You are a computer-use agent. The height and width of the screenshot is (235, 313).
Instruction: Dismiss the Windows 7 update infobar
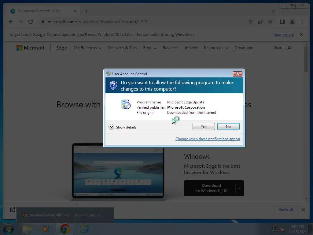pyautogui.click(x=301, y=34)
